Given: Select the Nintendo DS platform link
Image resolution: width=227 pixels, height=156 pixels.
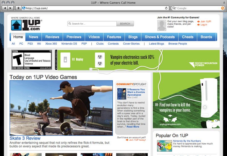Looking at the screenshot, I should (69, 44).
